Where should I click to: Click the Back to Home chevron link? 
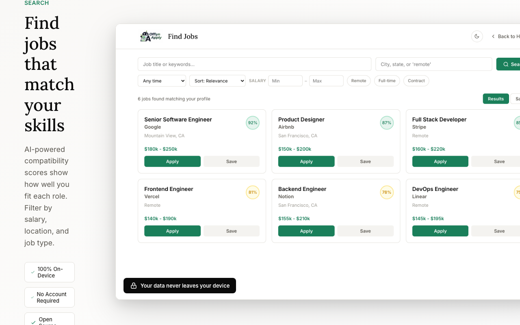pos(505,36)
